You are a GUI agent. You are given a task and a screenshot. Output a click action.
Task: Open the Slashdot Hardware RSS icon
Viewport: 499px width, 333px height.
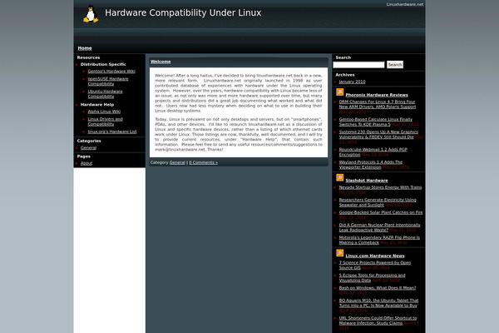(x=339, y=178)
